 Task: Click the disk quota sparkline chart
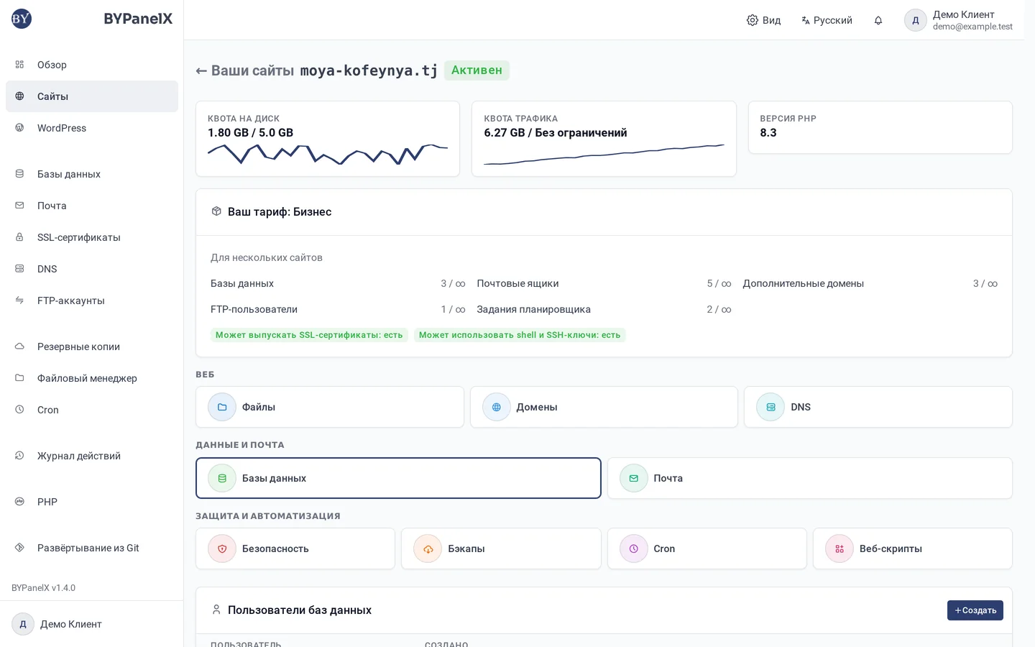[x=328, y=154]
